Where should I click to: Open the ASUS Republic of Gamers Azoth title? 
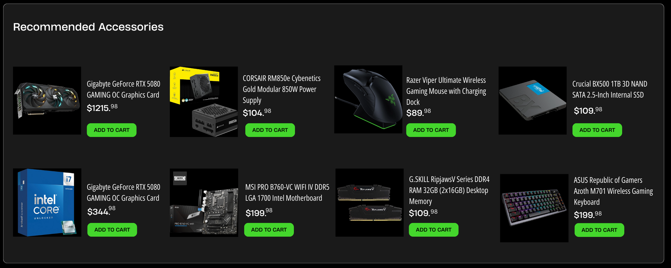pyautogui.click(x=613, y=191)
